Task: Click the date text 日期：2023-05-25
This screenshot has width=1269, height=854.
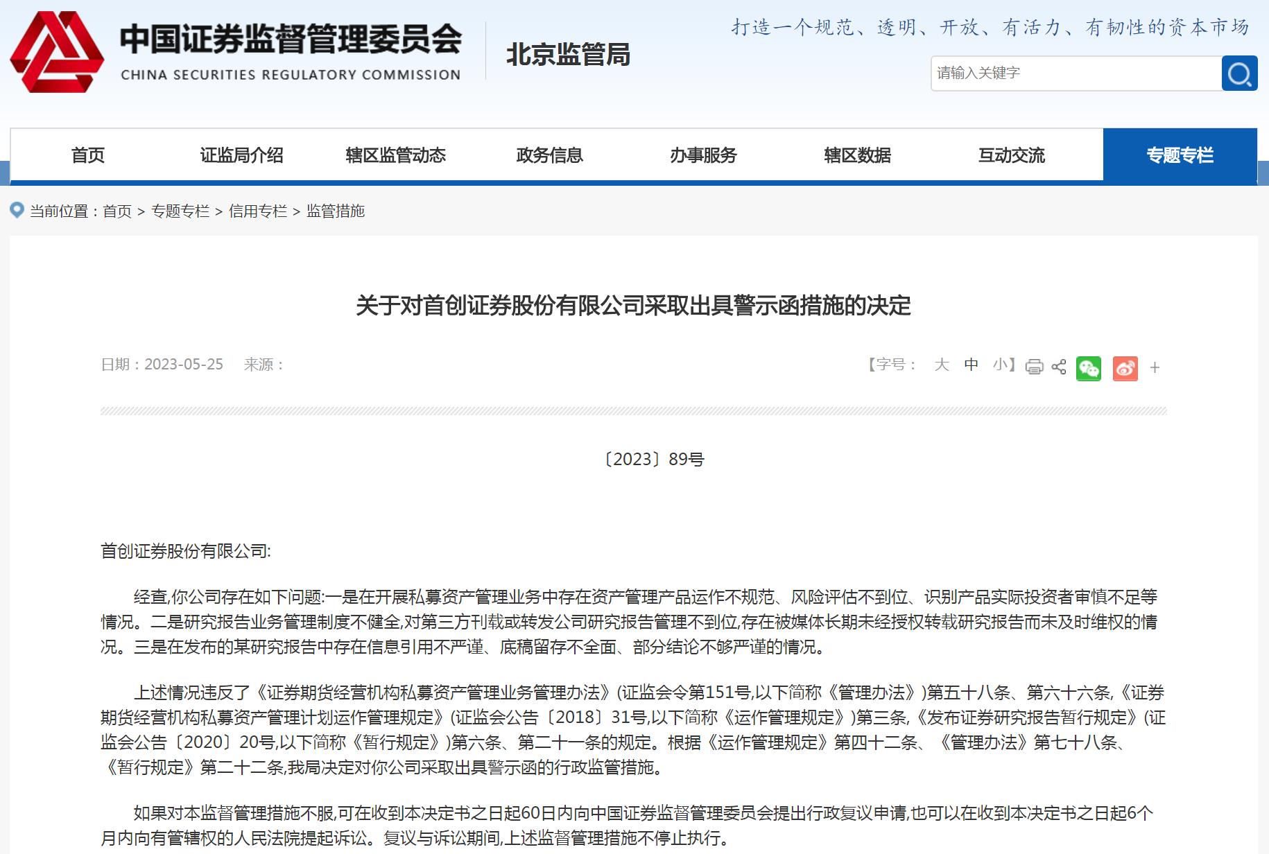Action: pos(162,365)
